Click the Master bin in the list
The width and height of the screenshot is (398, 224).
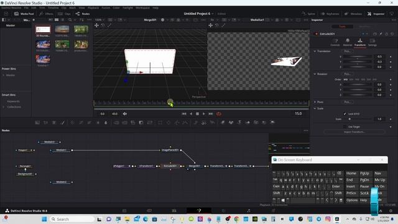(11, 26)
